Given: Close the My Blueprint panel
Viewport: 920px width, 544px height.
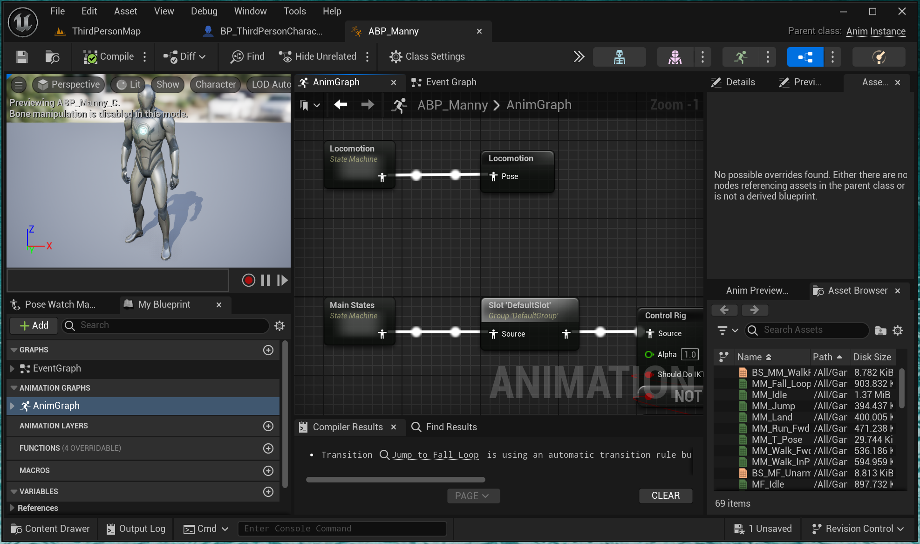Looking at the screenshot, I should [x=218, y=305].
